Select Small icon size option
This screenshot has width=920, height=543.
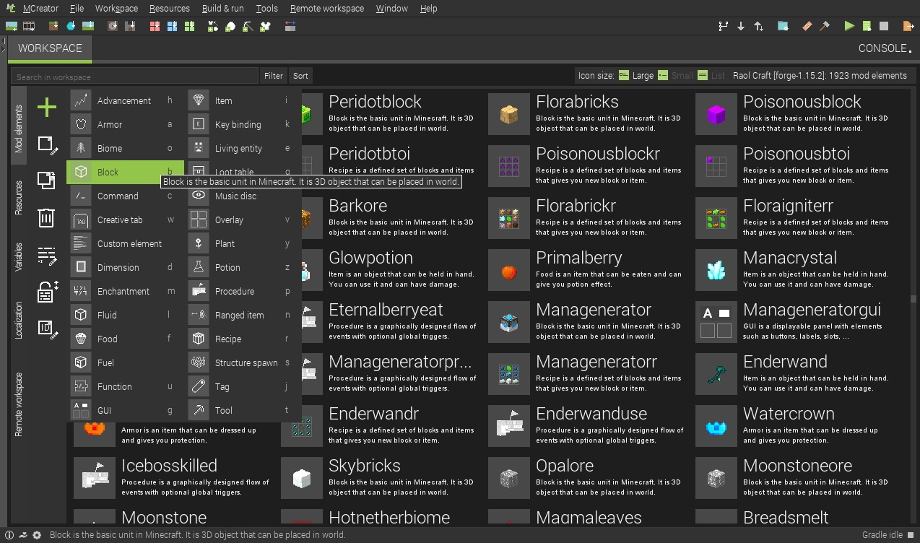coord(675,75)
